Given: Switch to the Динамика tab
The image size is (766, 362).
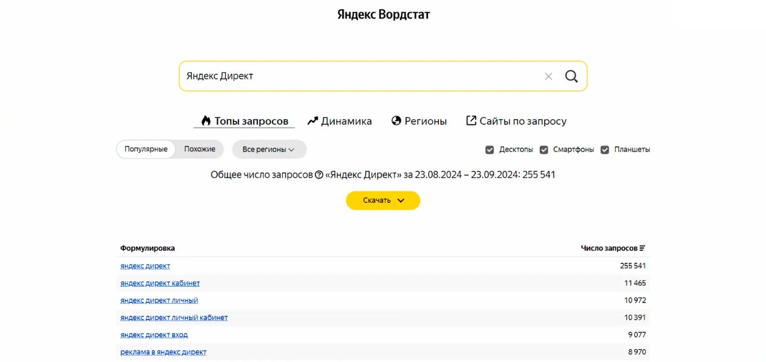Looking at the screenshot, I should click(339, 121).
